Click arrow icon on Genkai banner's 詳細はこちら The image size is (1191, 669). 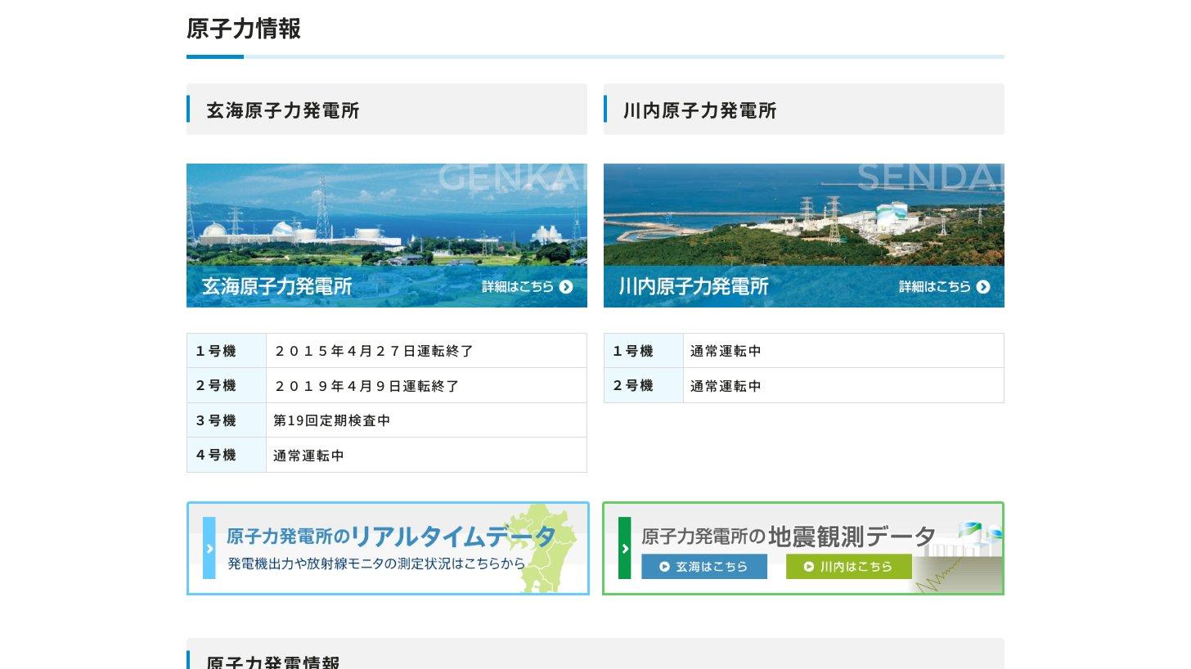pos(566,287)
